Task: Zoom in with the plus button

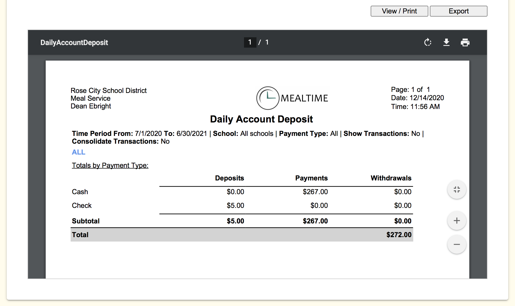Action: 457,221
